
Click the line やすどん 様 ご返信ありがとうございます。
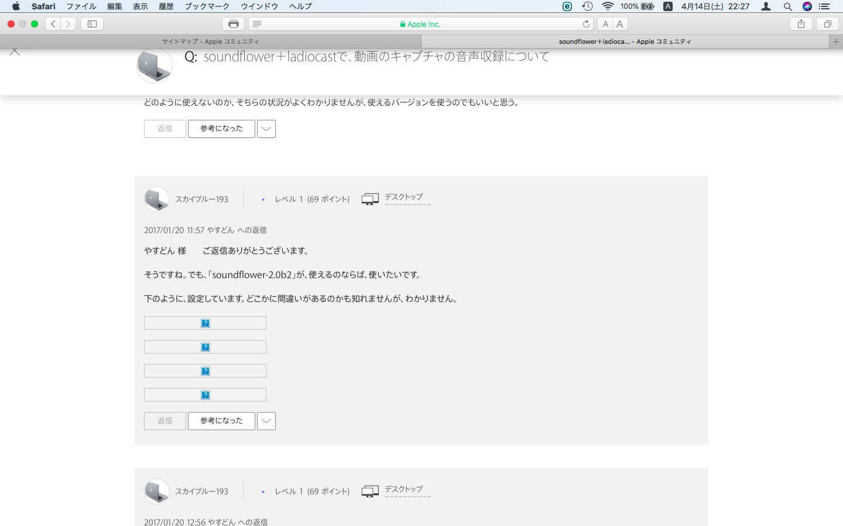[x=227, y=251]
